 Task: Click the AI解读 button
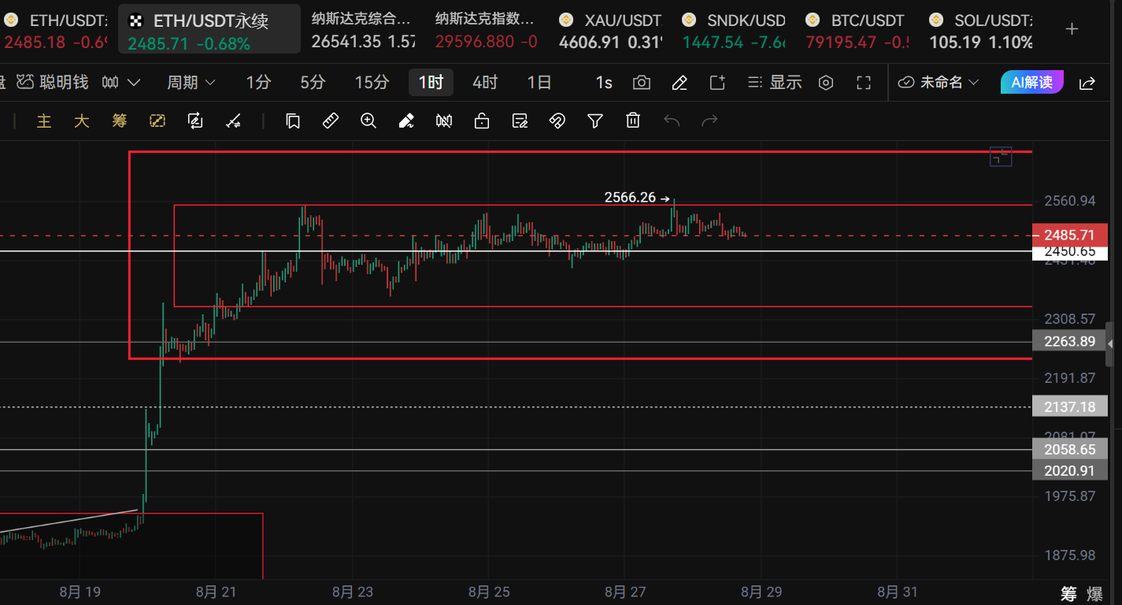coord(1031,82)
